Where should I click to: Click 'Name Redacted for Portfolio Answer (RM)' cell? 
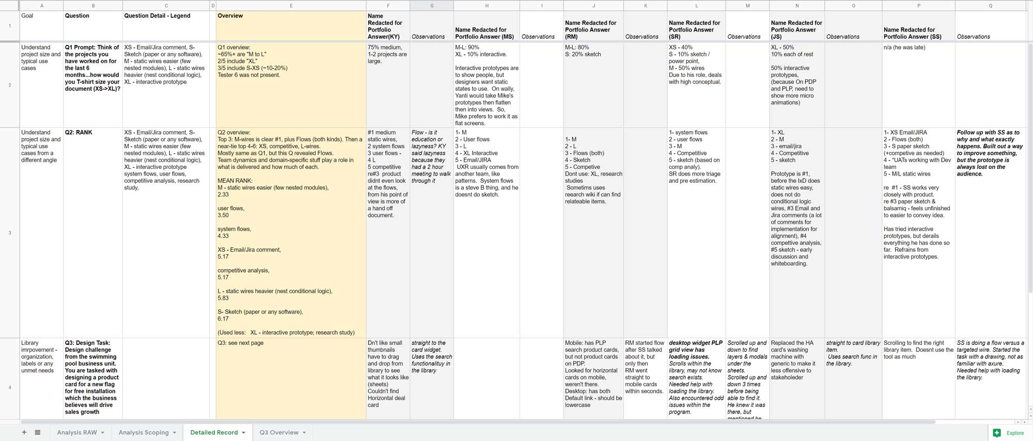coord(593,26)
